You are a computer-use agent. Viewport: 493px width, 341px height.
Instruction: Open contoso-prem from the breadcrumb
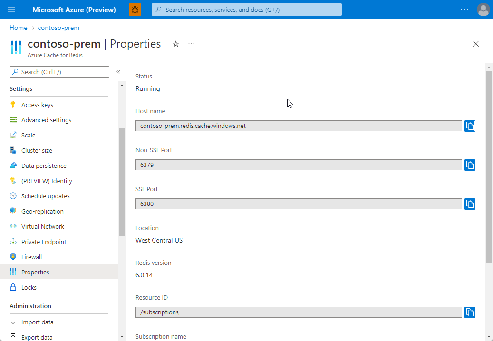pyautogui.click(x=58, y=28)
